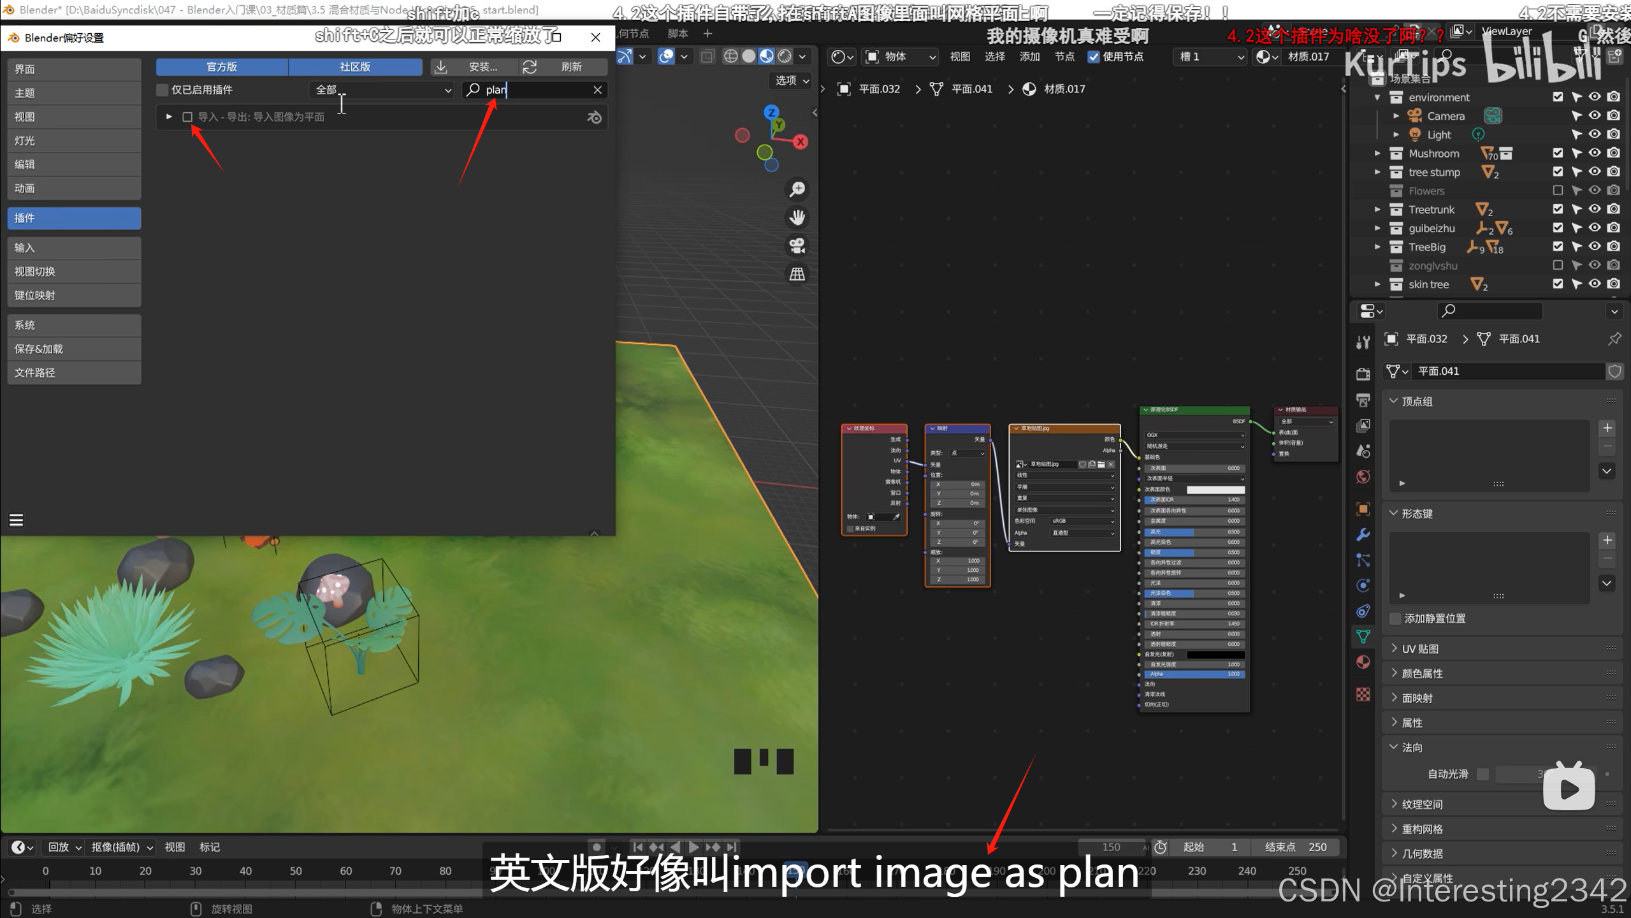Click white 次表面颜色 swatch in BSDF node
Screen dimensions: 1631x918
[x=1215, y=489]
